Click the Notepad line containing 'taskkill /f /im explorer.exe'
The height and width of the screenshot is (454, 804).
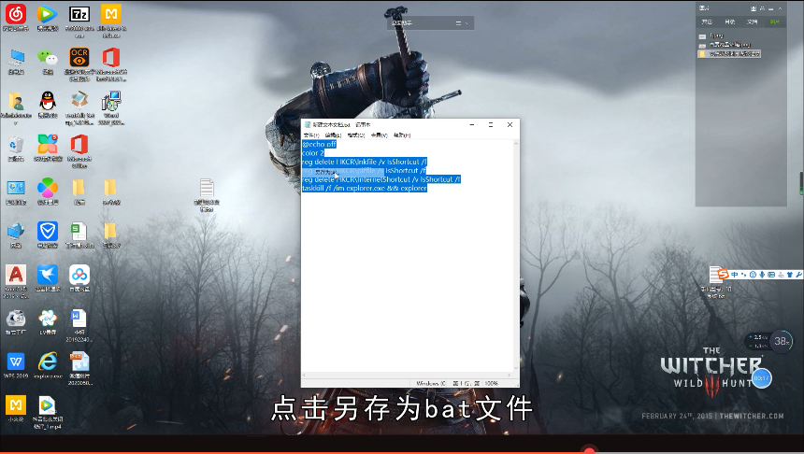click(364, 188)
